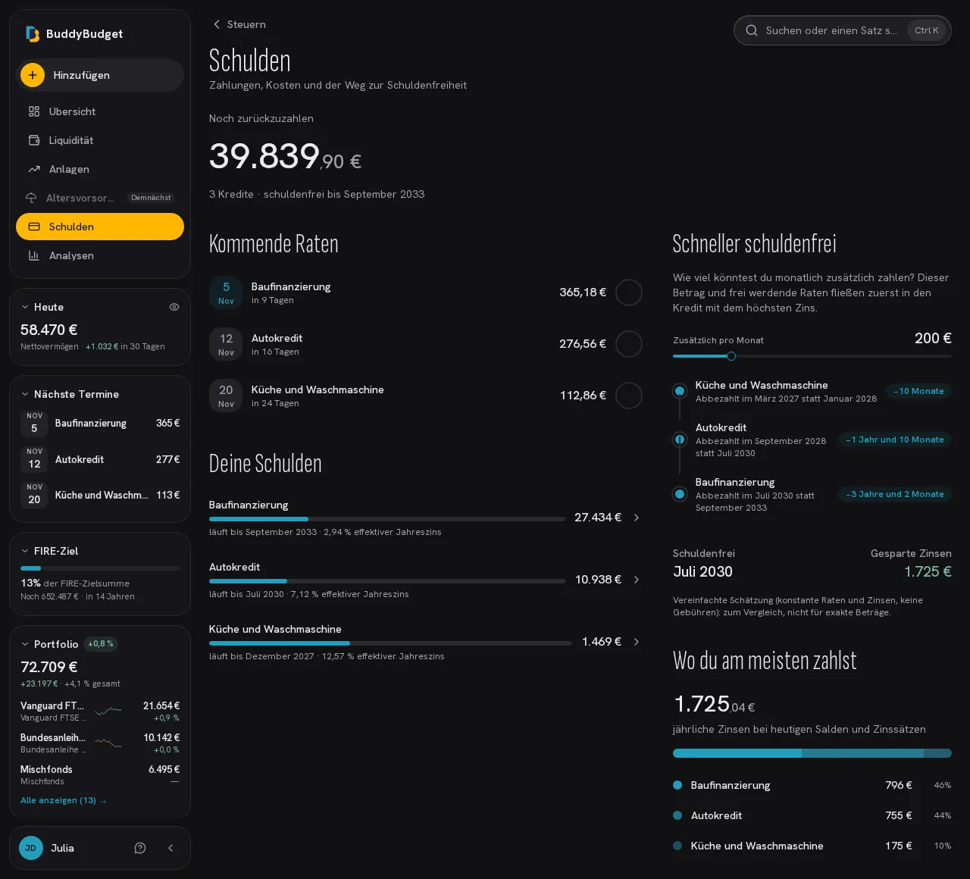Image resolution: width=970 pixels, height=879 pixels.
Task: Go back to Steuern breadcrumb
Action: pos(239,24)
